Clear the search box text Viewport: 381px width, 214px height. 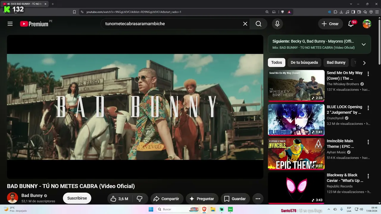[245, 24]
